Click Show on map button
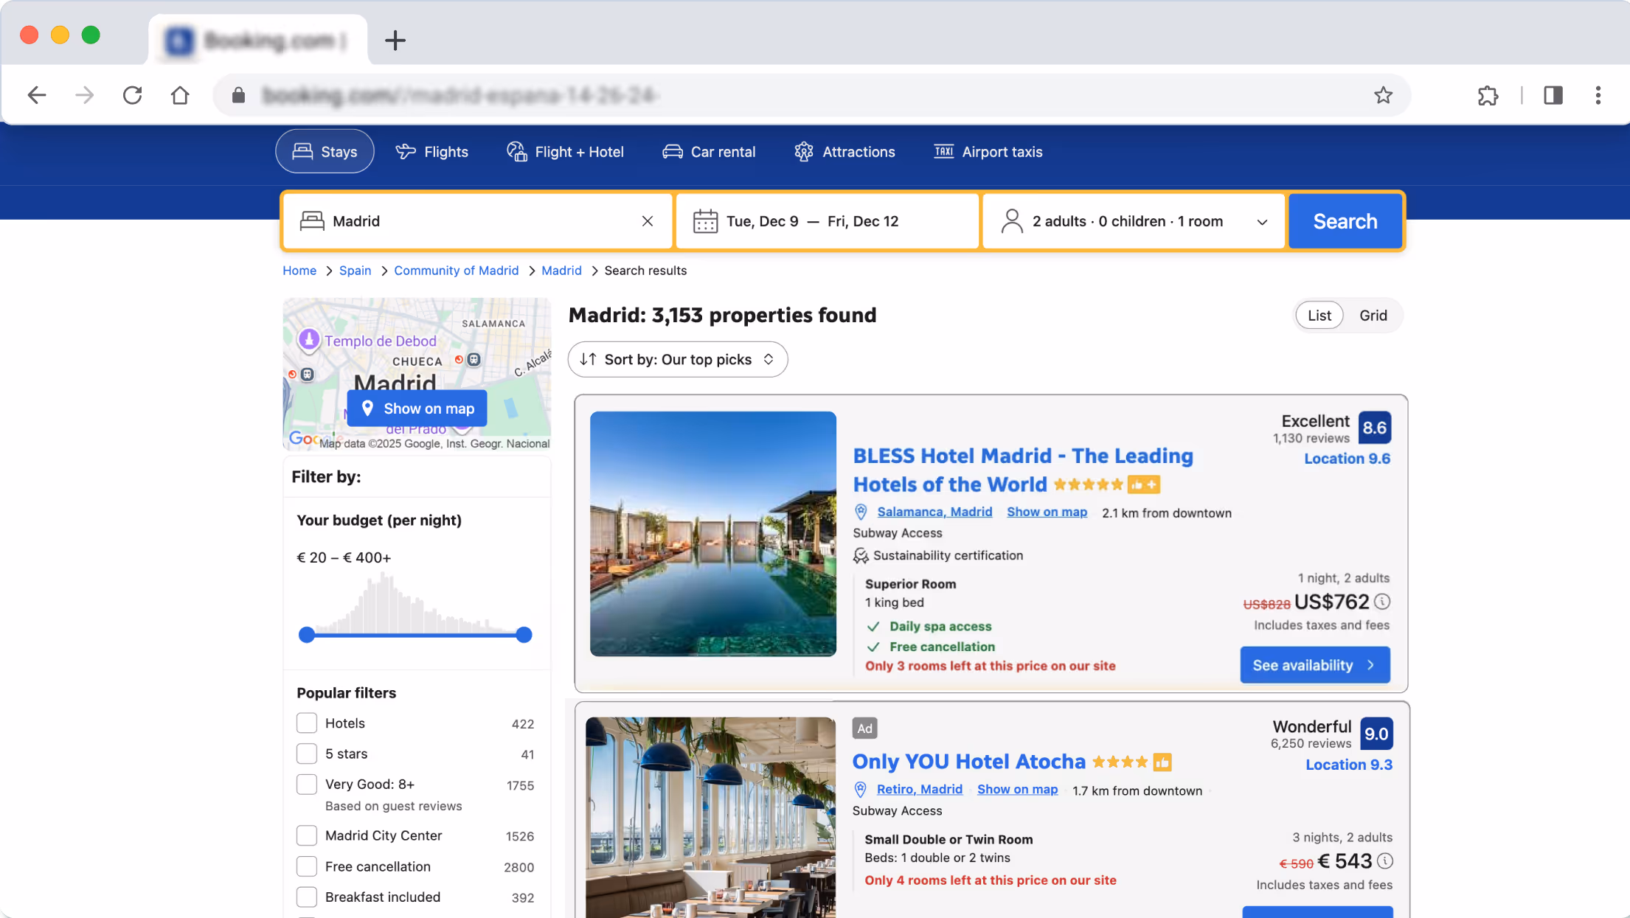 point(417,408)
